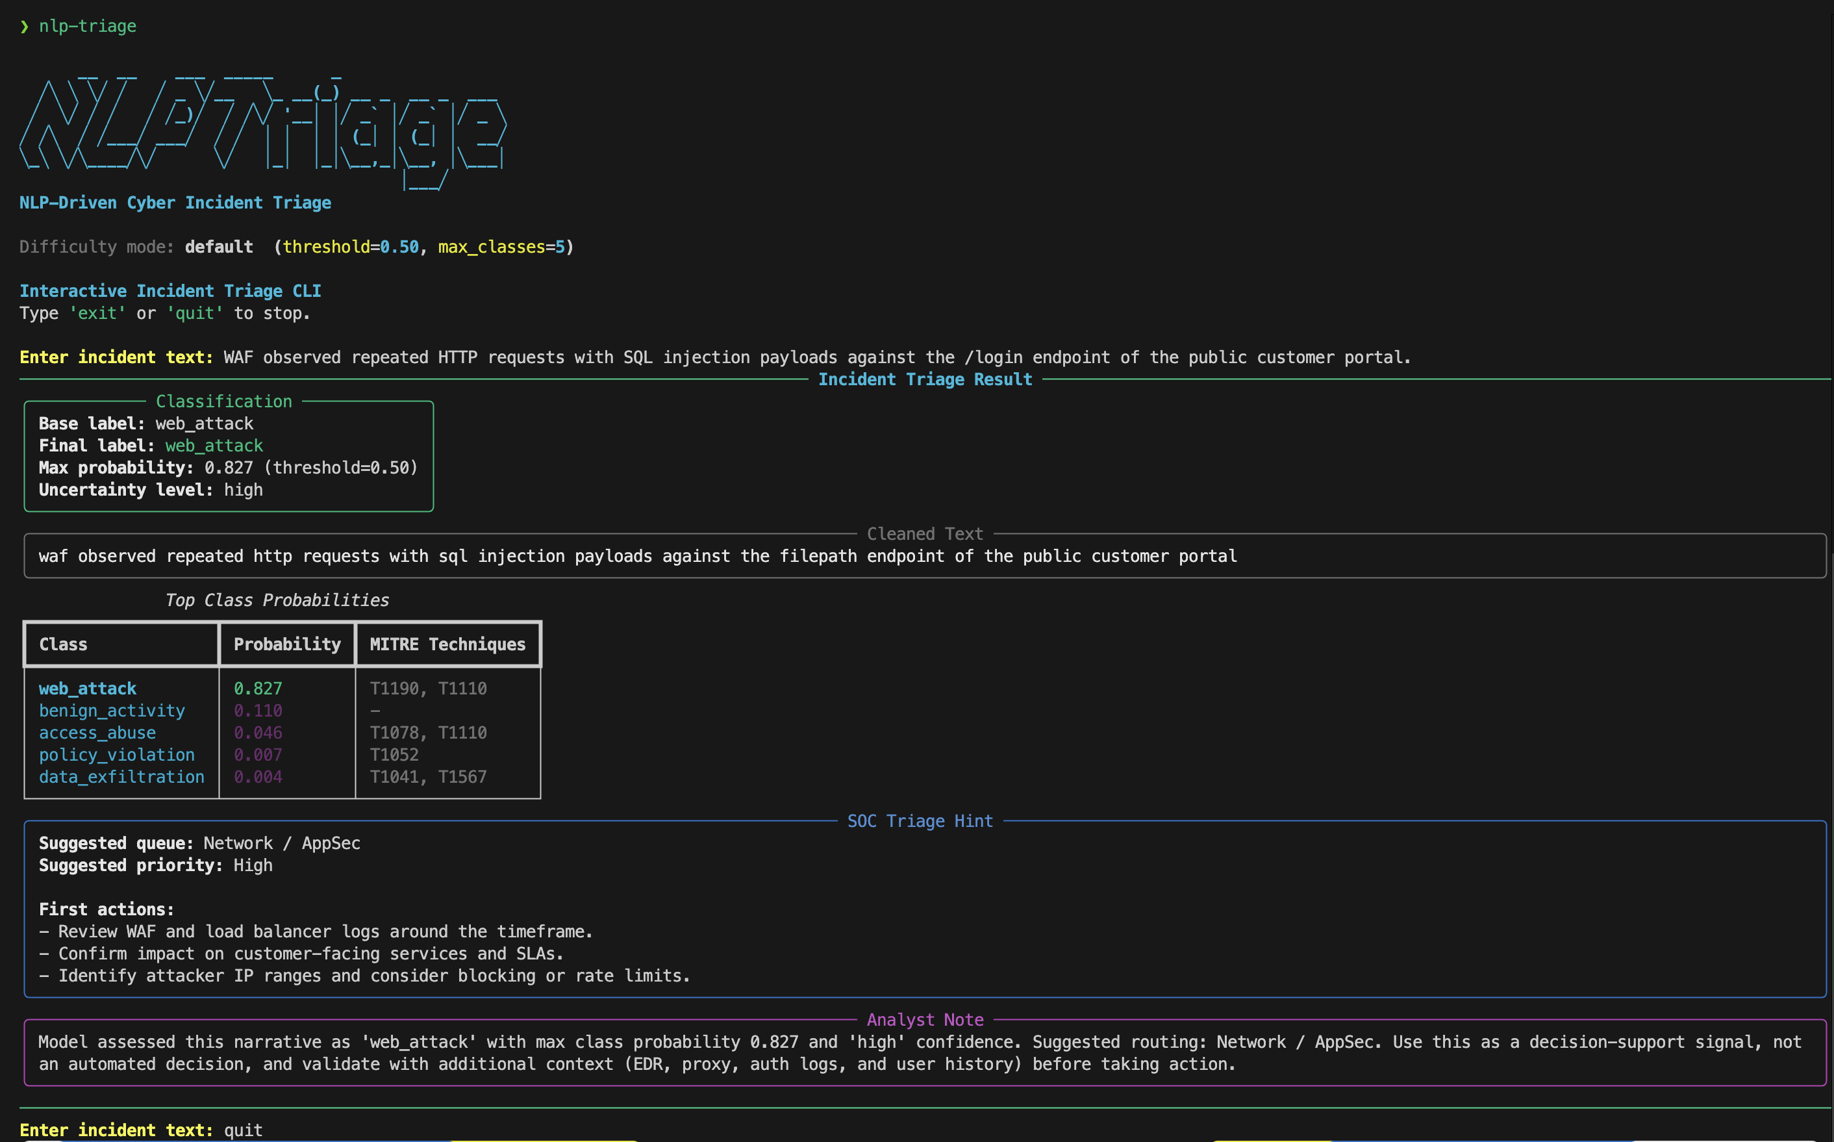Image resolution: width=1834 pixels, height=1142 pixels.
Task: Click the 'Cleaned Text' panel title
Action: pyautogui.click(x=925, y=534)
